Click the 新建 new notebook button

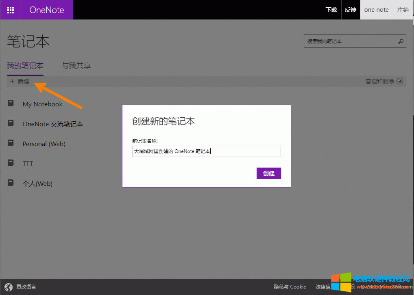click(x=20, y=81)
